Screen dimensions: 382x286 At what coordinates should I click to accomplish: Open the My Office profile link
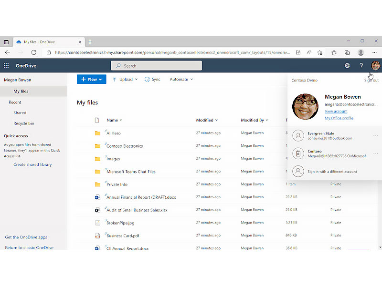pos(339,118)
